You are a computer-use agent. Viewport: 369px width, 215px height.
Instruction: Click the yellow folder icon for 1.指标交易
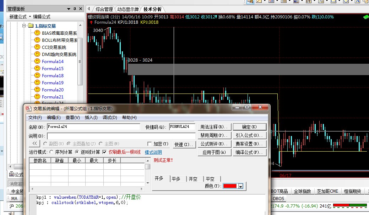[x=31, y=26]
